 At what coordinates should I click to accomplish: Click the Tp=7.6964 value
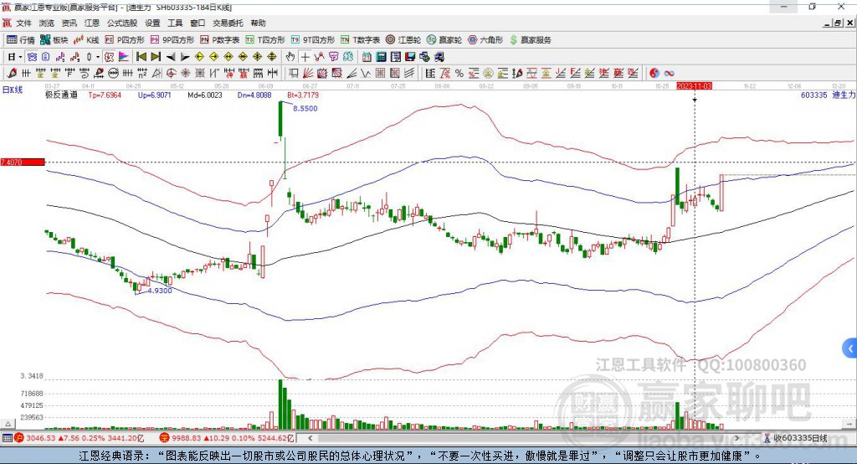click(x=105, y=95)
